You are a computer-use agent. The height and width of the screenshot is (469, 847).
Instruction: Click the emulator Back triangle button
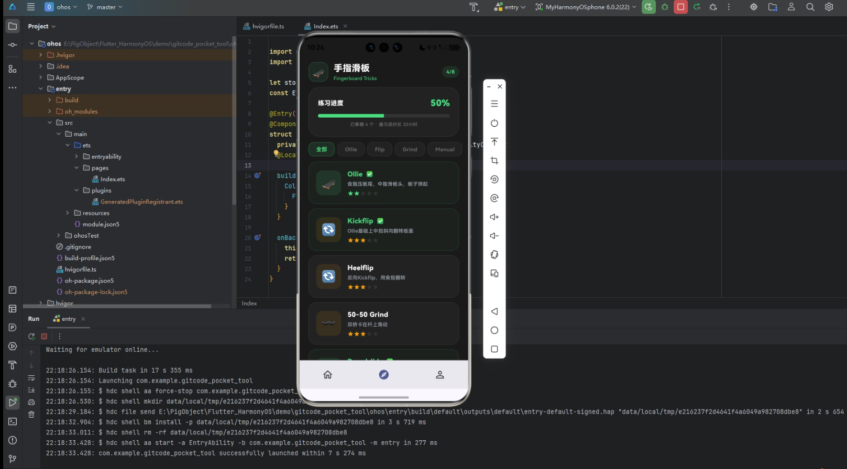pyautogui.click(x=494, y=311)
